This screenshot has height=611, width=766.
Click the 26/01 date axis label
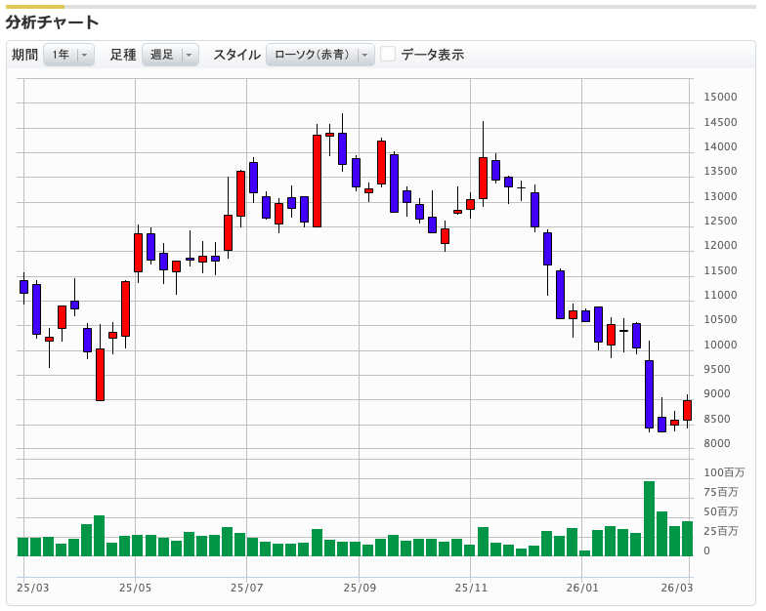tap(582, 588)
